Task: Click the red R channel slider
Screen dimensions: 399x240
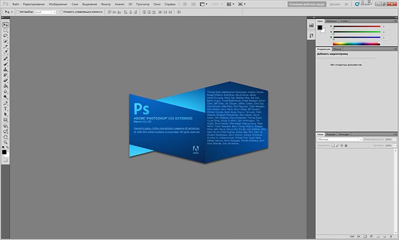Action: click(356, 27)
